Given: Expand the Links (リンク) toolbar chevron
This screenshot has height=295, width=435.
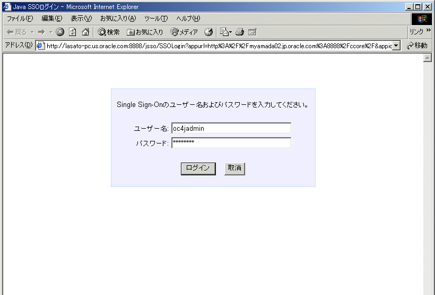Looking at the screenshot, I should point(429,30).
